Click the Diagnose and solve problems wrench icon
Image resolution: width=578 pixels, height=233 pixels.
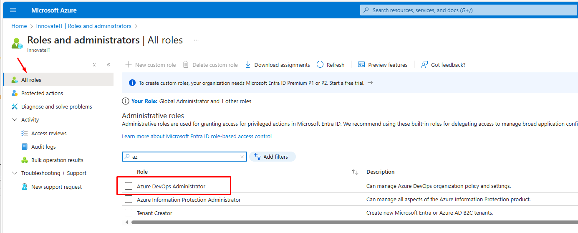pos(14,106)
